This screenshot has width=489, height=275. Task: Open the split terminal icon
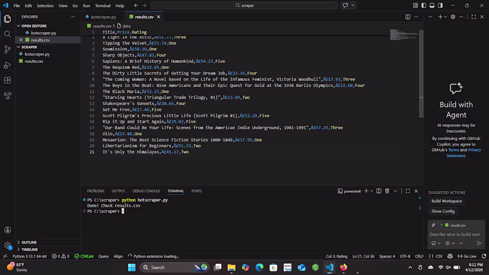point(378,191)
